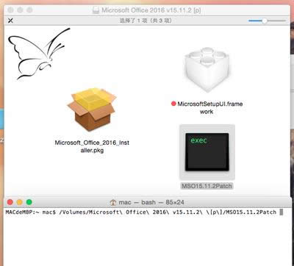This screenshot has width=294, height=266.
Task: Click the X button in Finder status bar
Action: pos(10,21)
